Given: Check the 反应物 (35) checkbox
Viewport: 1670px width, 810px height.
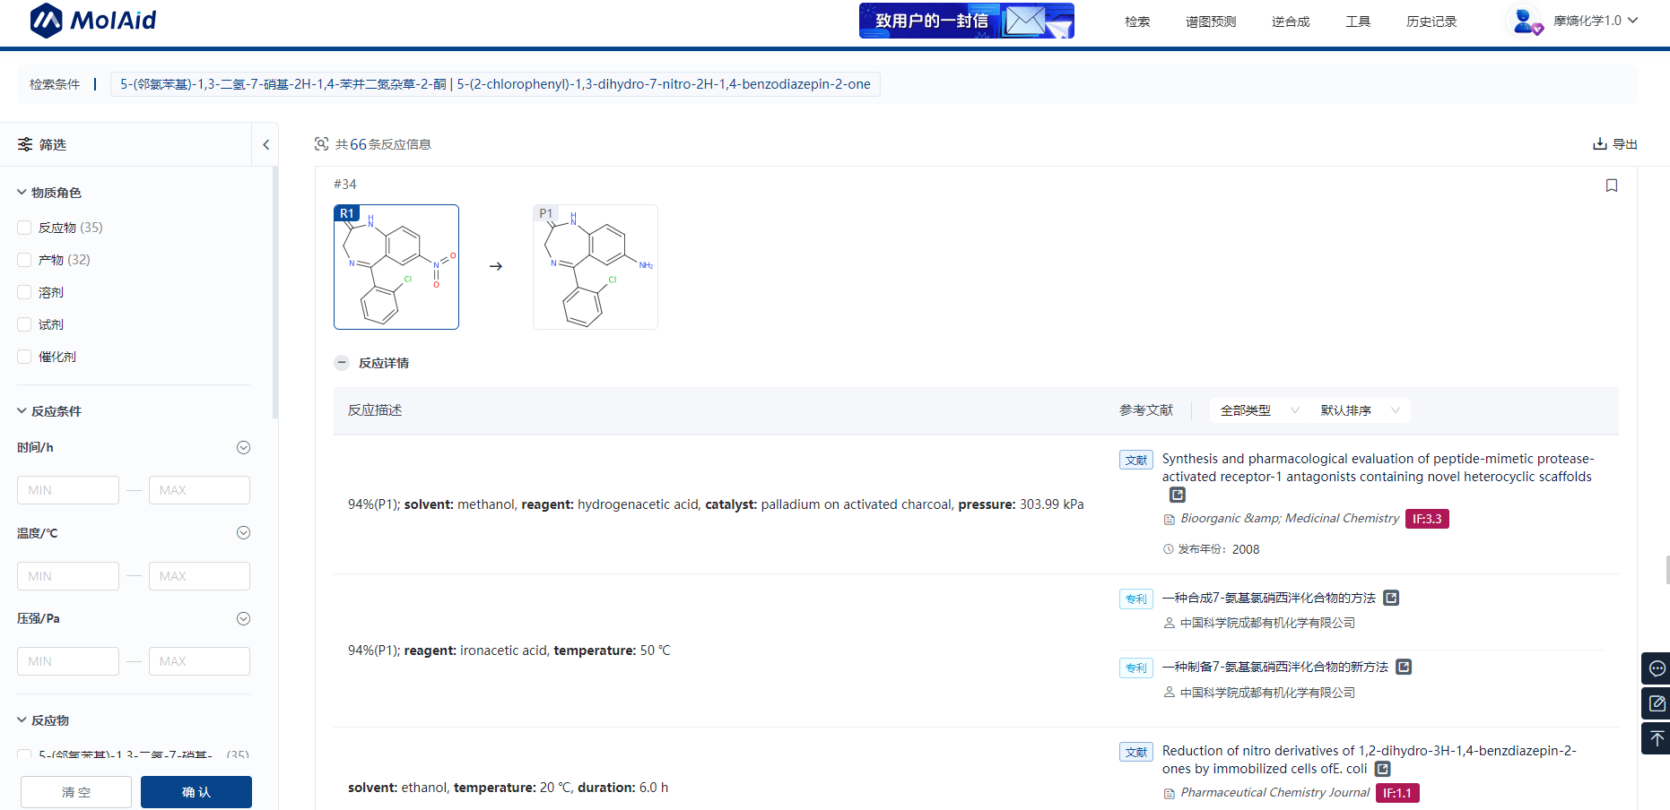Looking at the screenshot, I should tap(24, 228).
